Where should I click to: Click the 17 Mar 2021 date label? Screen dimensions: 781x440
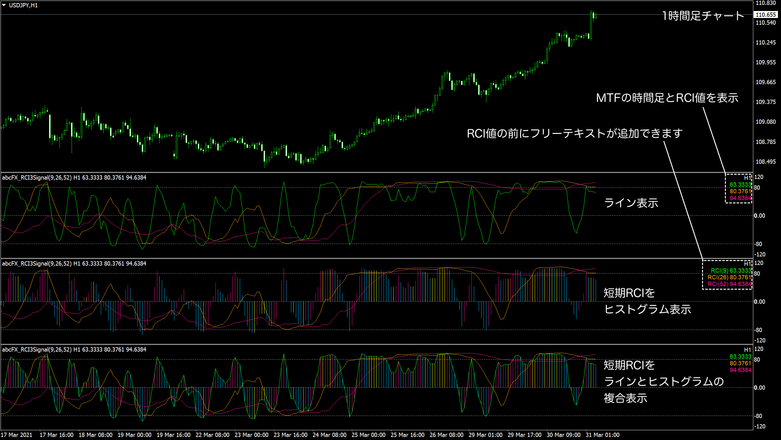point(16,435)
